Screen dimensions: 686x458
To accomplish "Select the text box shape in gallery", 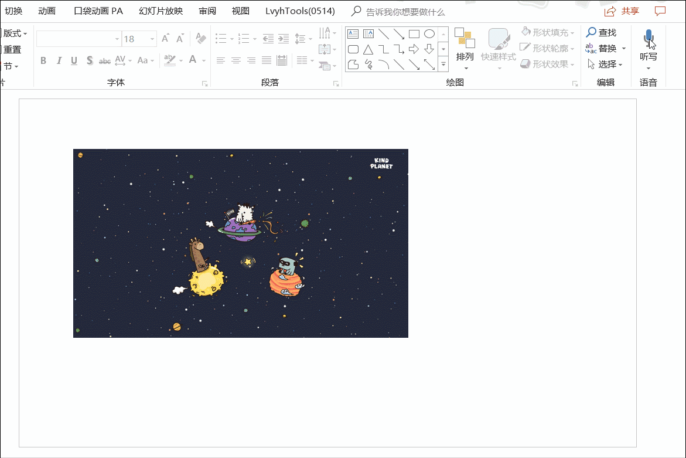I will click(353, 34).
